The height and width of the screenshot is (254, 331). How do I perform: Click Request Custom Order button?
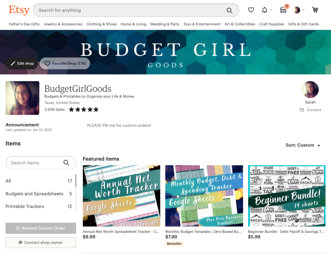click(x=41, y=228)
